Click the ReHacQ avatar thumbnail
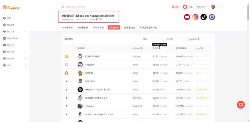 (80, 90)
